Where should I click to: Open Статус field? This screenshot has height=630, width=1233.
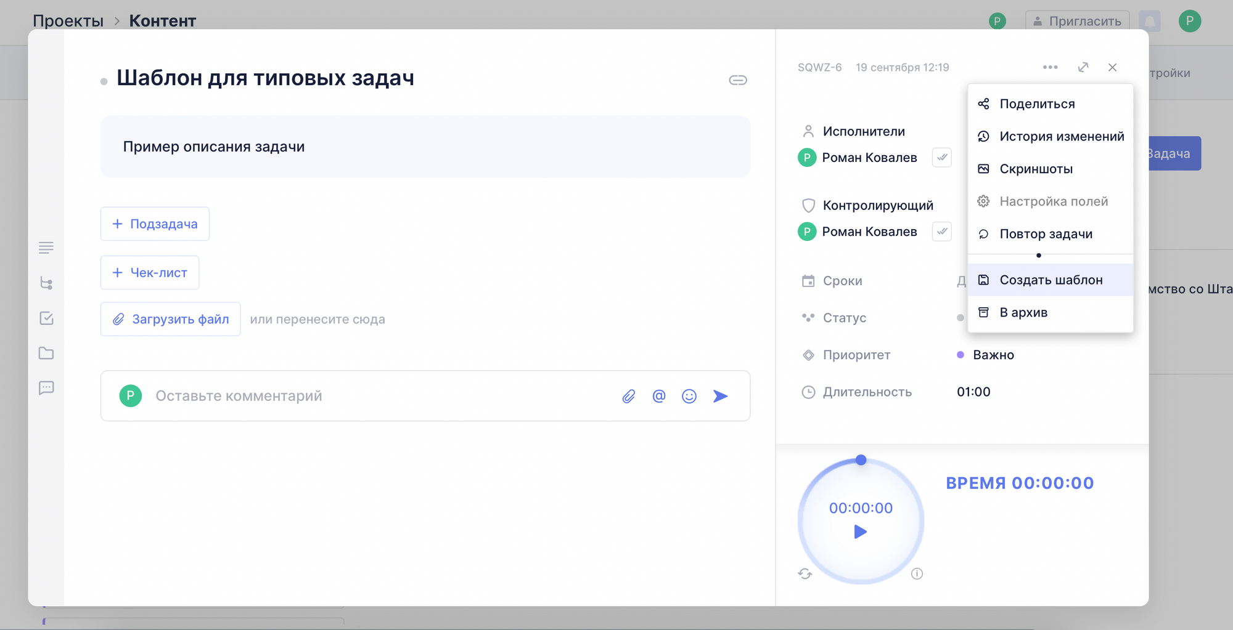960,318
